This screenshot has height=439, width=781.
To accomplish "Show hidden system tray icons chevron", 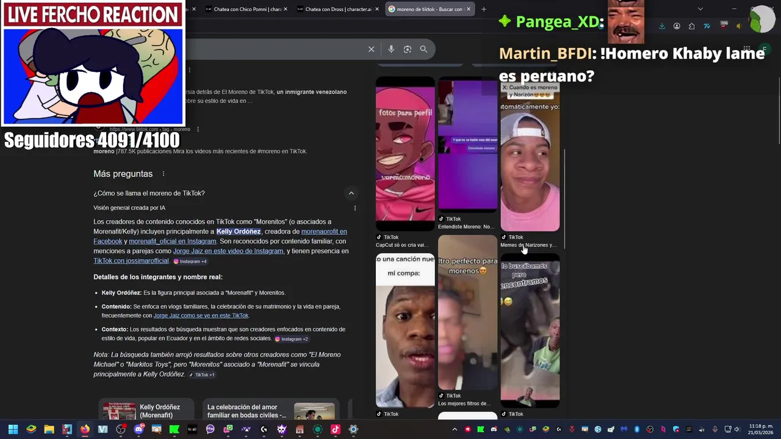I will pyautogui.click(x=455, y=429).
